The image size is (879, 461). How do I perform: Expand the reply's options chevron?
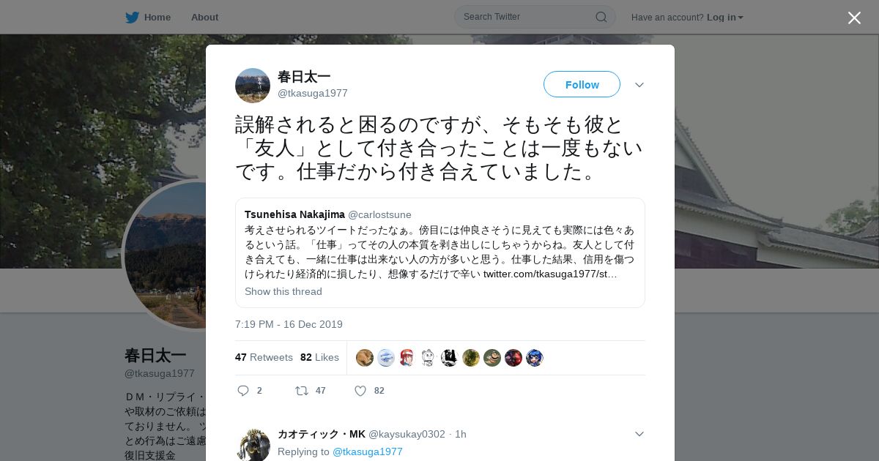click(639, 434)
